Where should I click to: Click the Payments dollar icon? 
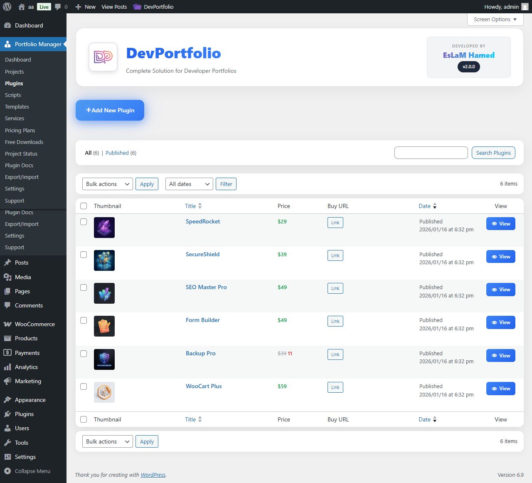pyautogui.click(x=7, y=353)
